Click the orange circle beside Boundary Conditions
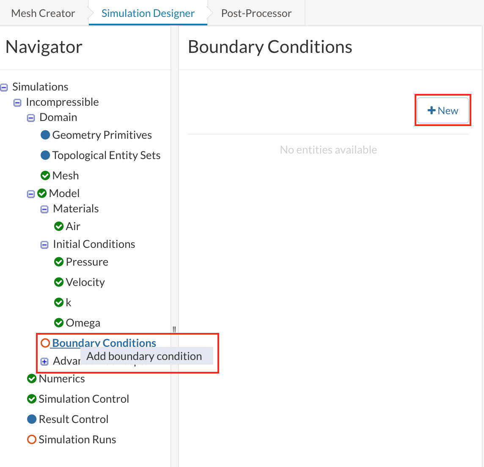484x467 pixels. [45, 343]
